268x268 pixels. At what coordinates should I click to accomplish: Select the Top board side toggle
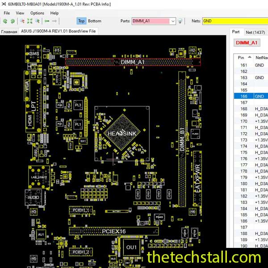(81, 21)
